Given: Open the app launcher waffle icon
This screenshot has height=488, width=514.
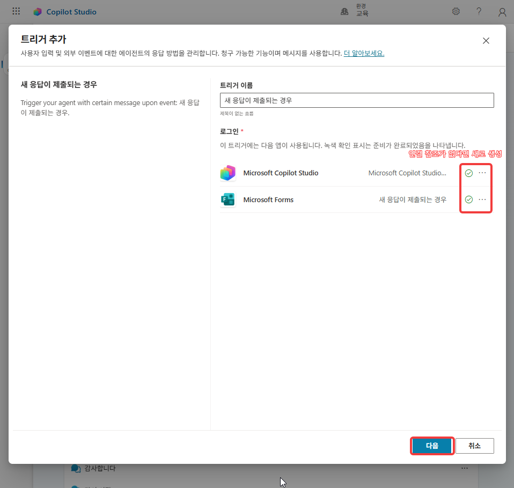Looking at the screenshot, I should tap(16, 11).
